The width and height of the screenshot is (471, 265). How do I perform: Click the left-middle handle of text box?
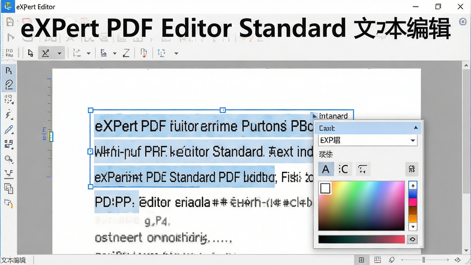(90, 151)
